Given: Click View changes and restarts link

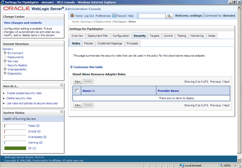Looking at the screenshot, I should click(23, 23).
